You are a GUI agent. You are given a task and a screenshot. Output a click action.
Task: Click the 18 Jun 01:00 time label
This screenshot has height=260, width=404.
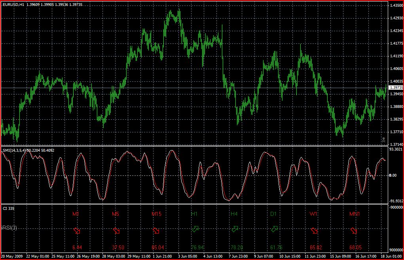(391, 256)
